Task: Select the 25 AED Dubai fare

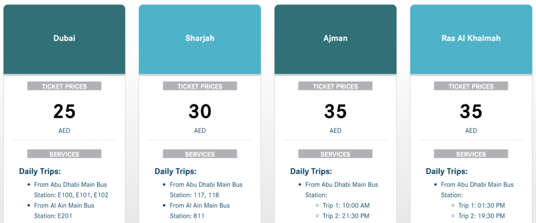Action: coord(64,118)
